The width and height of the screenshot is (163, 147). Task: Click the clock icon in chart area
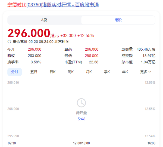click(81, 103)
